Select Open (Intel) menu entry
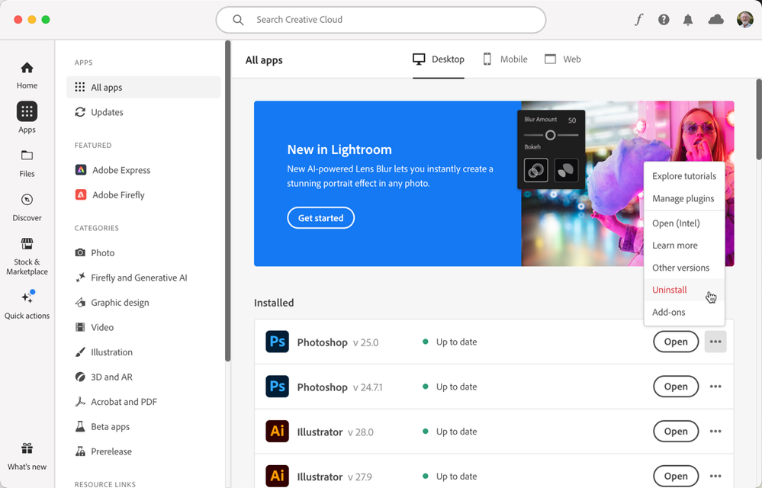Image resolution: width=762 pixels, height=488 pixels. point(683,223)
